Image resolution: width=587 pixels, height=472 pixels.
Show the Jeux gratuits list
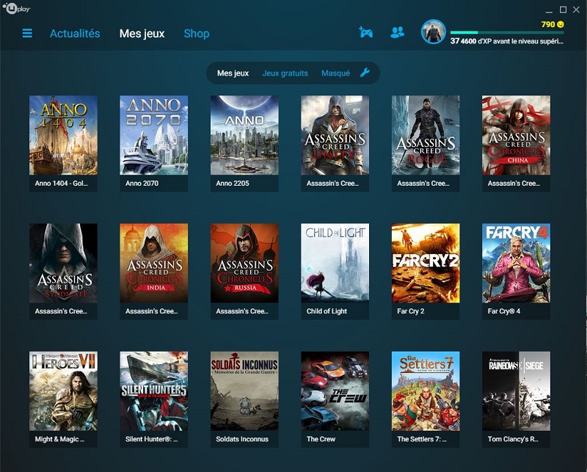pos(285,73)
